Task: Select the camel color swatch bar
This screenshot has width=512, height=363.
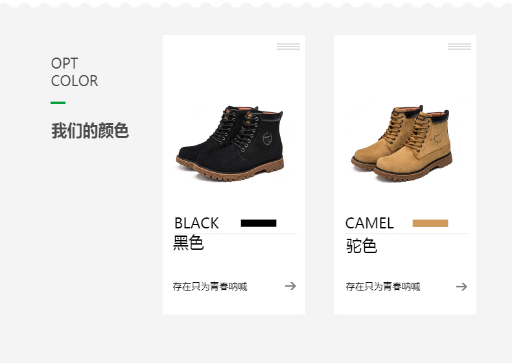Action: [430, 223]
